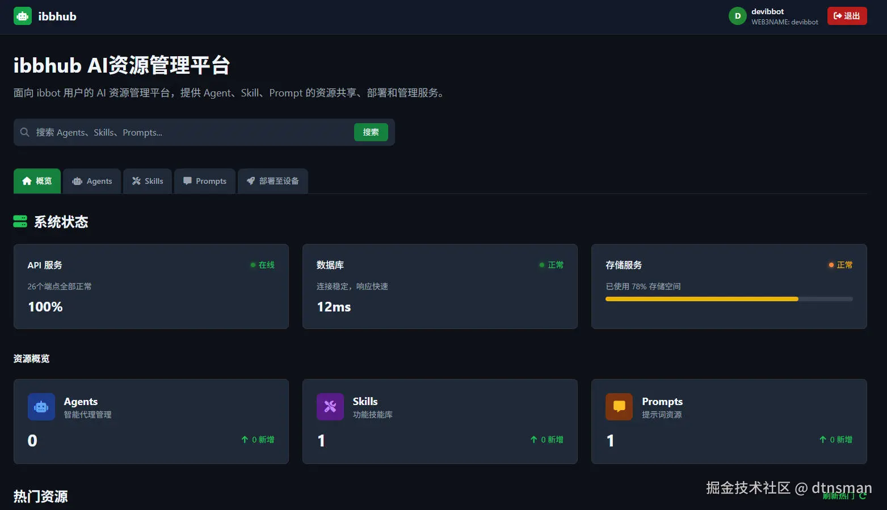The width and height of the screenshot is (887, 510).
Task: Open the 部署至设备 tab
Action: (x=273, y=181)
